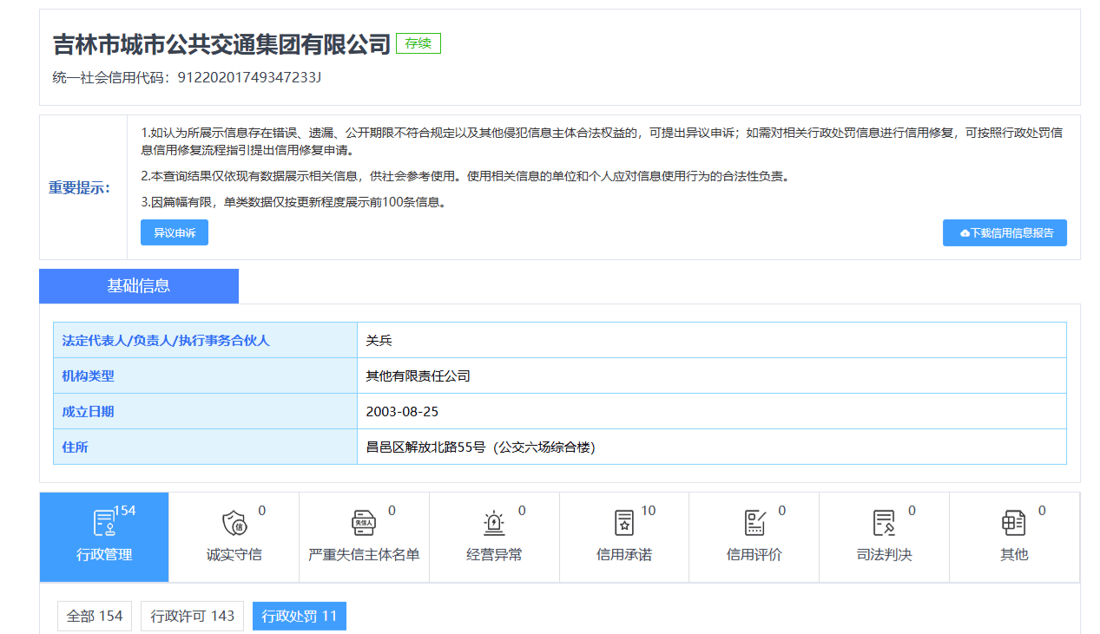Screen dimensions: 1100x634
Task: Click the 异议申诉 button
Action: coord(174,232)
